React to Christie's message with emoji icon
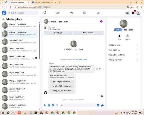This screenshot has width=144, height=115. pos(97,69)
